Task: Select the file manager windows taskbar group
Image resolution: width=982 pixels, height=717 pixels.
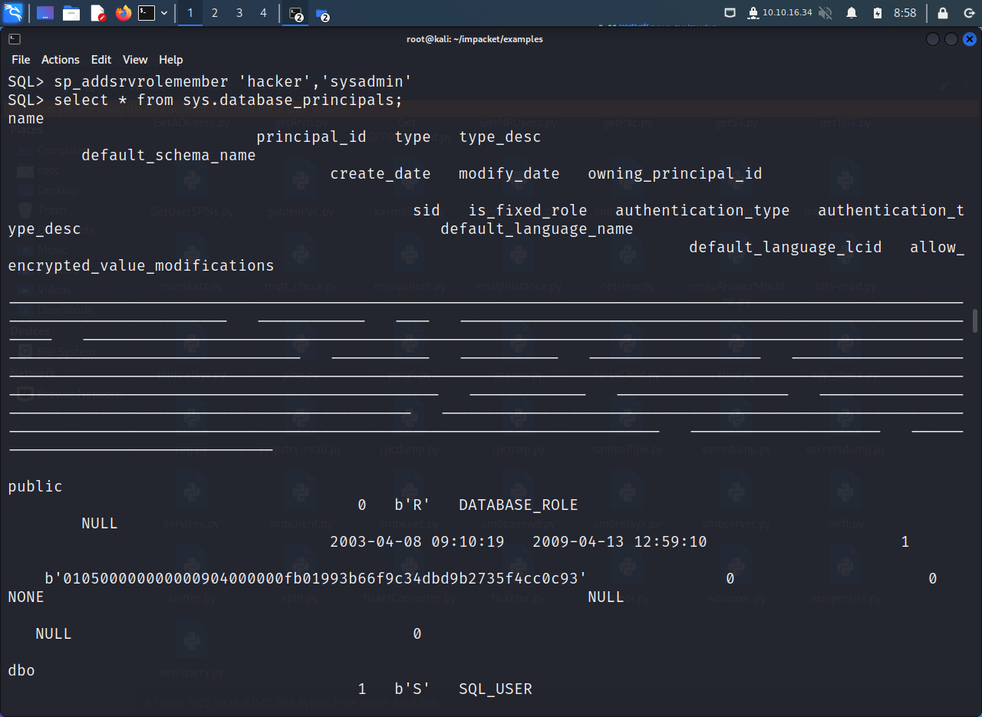Action: (x=322, y=14)
